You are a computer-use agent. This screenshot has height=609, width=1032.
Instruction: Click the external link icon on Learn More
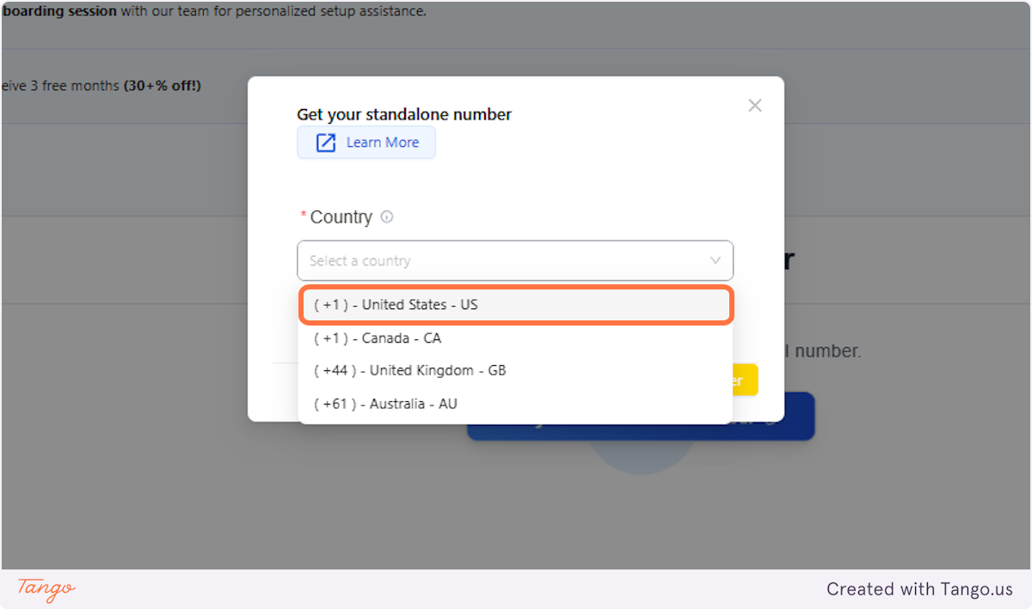click(x=324, y=142)
